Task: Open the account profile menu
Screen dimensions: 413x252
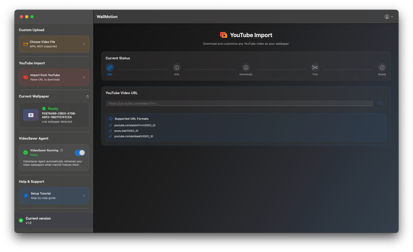Action: 389,17
